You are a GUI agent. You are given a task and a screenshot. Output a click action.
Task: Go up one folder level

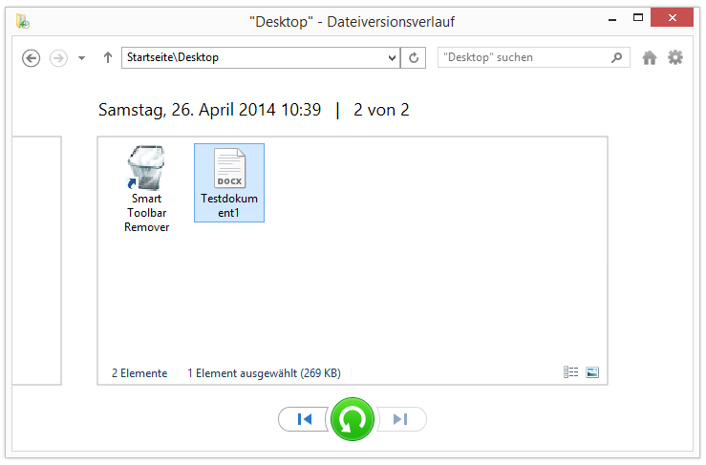tap(107, 58)
